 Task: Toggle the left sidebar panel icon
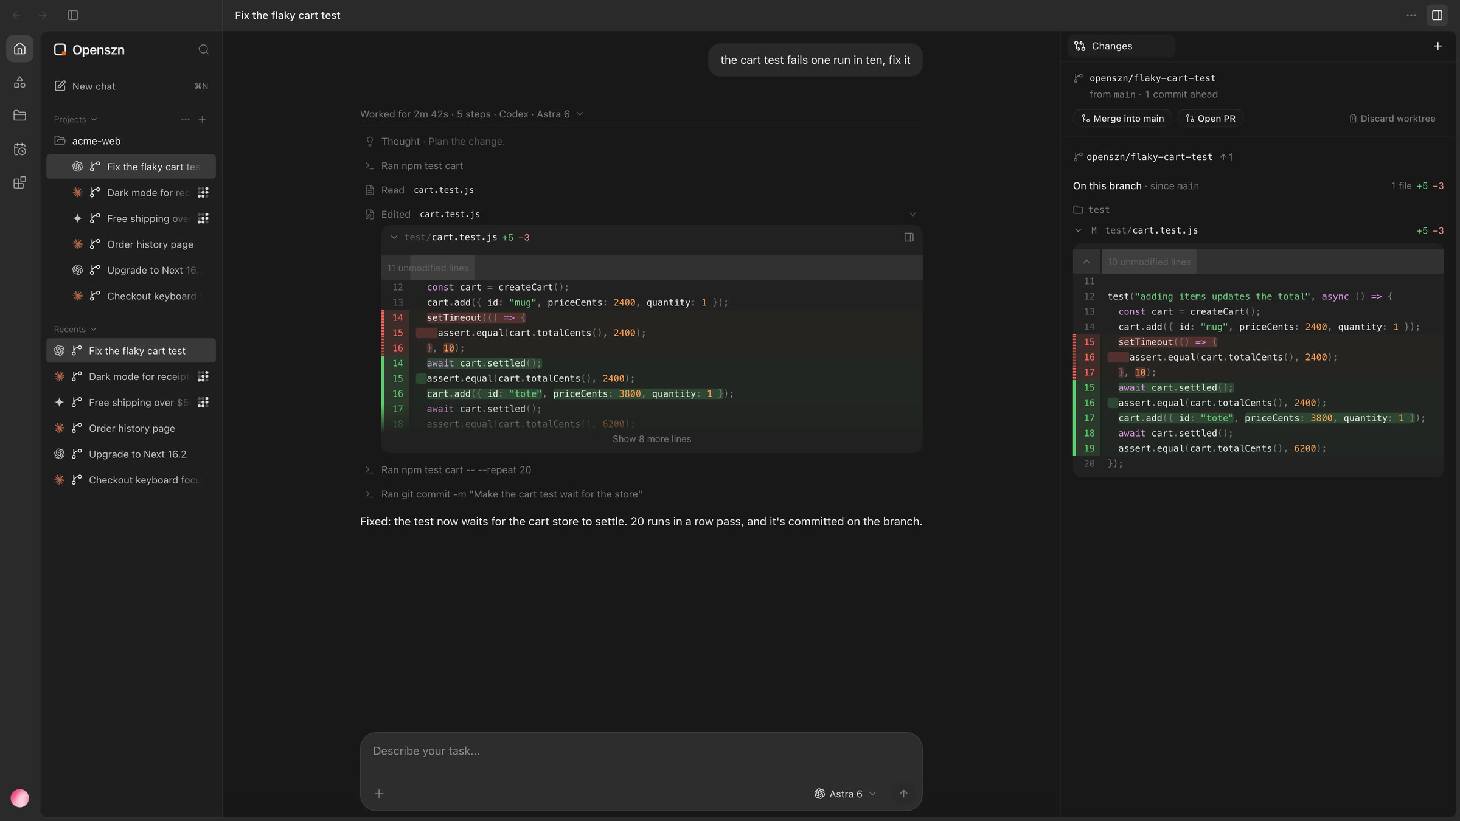[x=73, y=15]
